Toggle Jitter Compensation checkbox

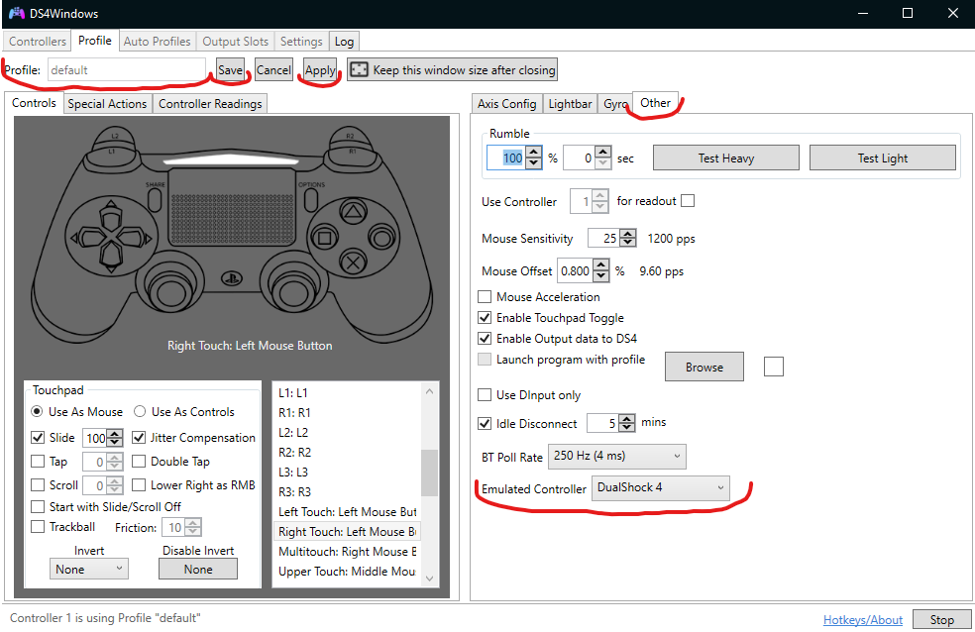pyautogui.click(x=139, y=438)
